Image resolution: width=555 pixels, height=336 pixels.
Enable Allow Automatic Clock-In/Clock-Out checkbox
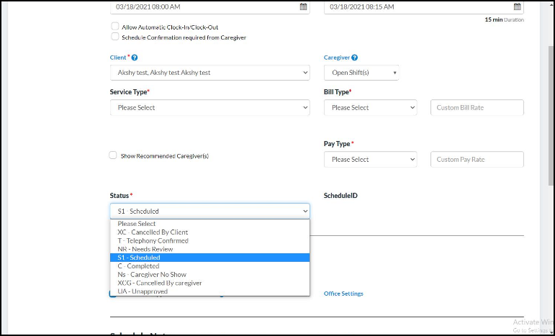[x=114, y=27]
